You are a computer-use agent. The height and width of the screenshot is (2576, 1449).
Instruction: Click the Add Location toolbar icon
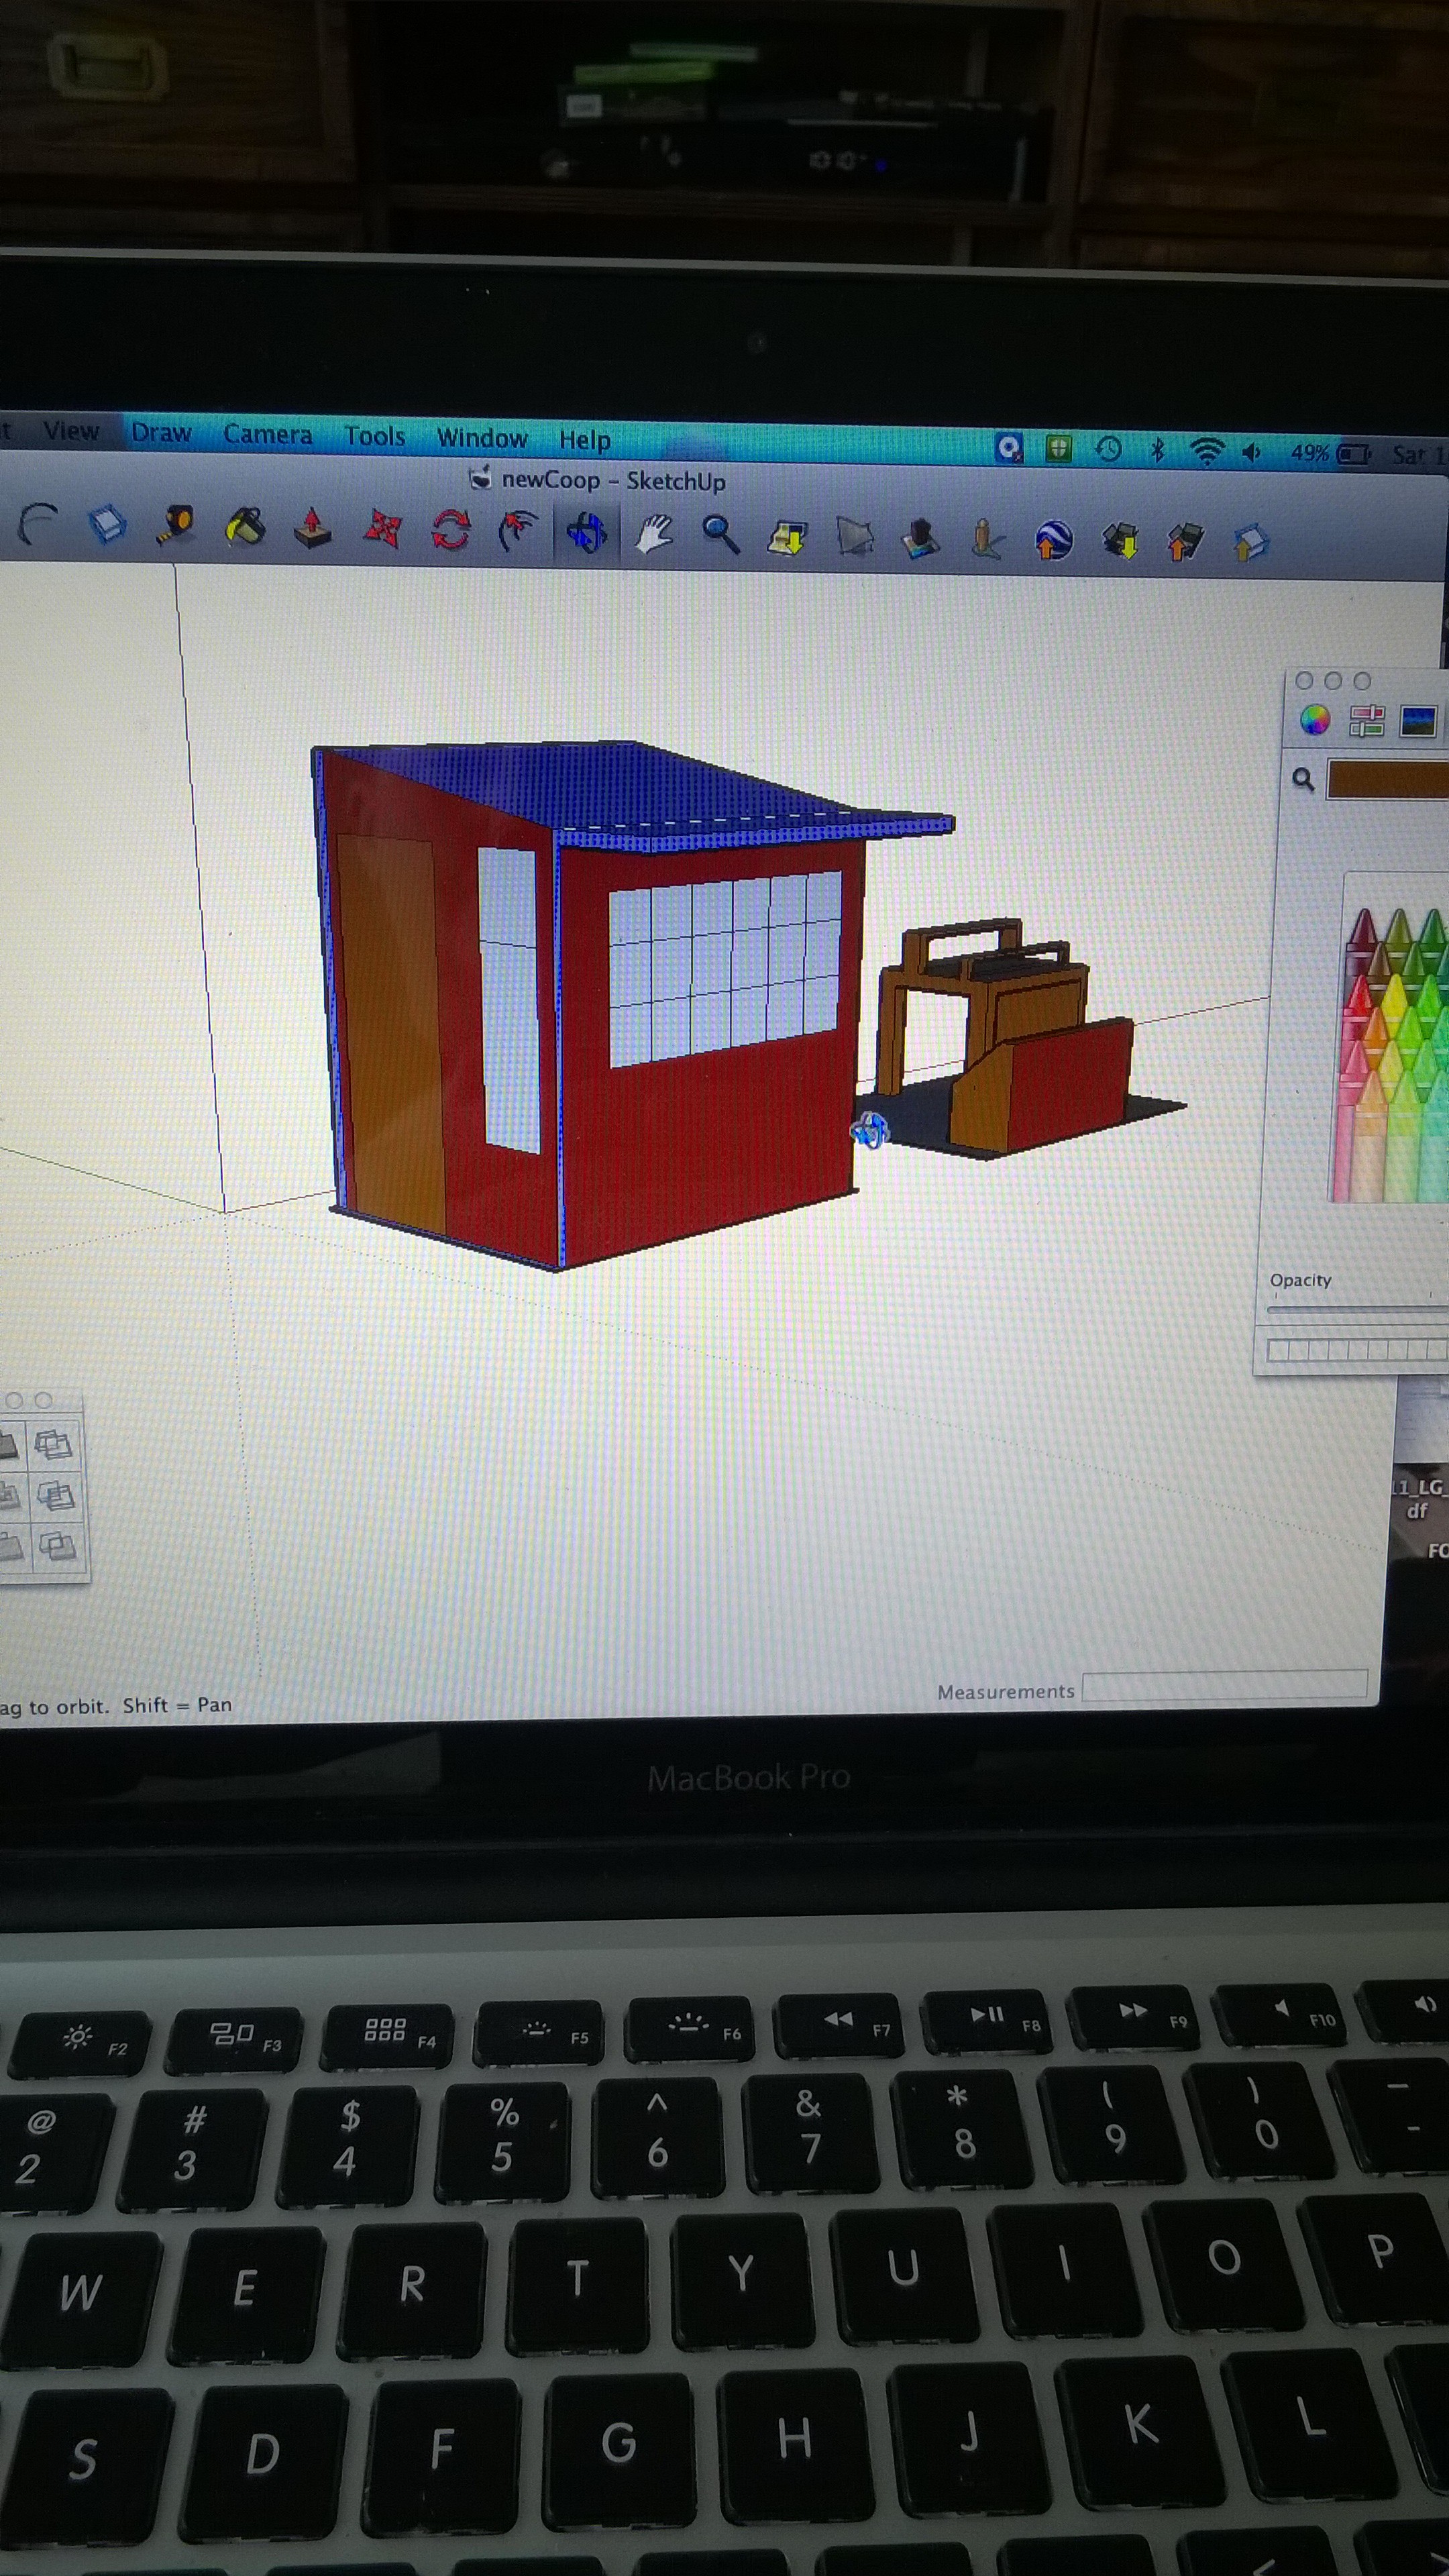coord(788,537)
